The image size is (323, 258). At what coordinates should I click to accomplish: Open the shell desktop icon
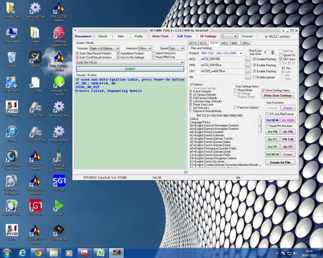(59, 208)
